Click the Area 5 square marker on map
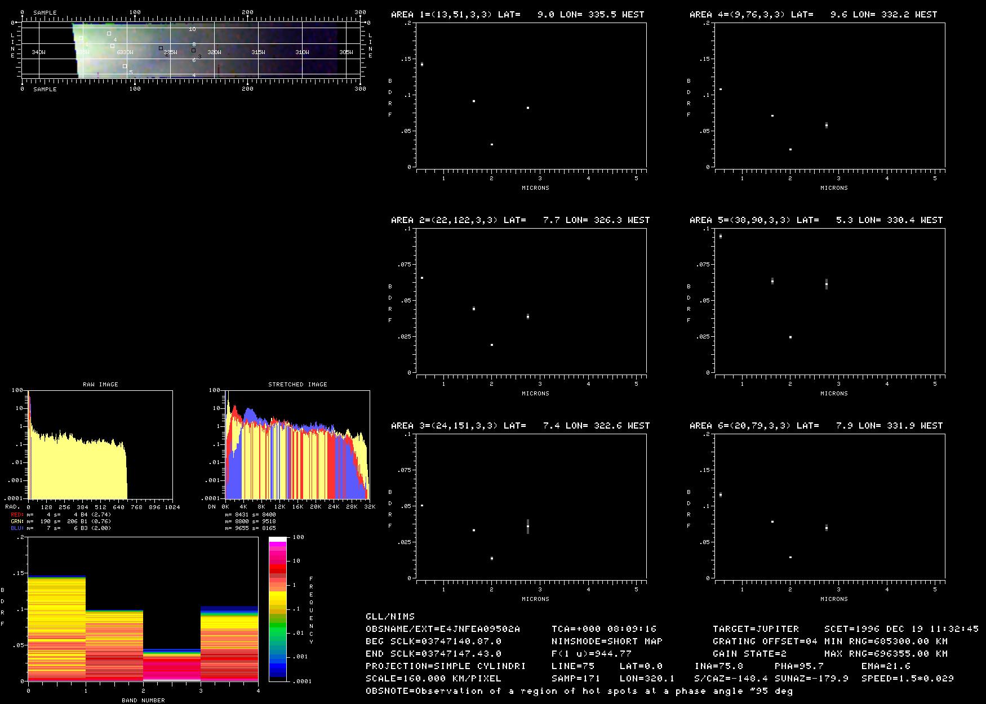This screenshot has height=704, width=986. tap(125, 66)
